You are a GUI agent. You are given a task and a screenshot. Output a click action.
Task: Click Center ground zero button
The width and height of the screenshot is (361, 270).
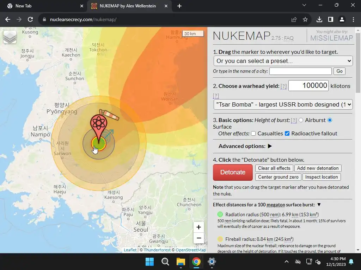[278, 177]
